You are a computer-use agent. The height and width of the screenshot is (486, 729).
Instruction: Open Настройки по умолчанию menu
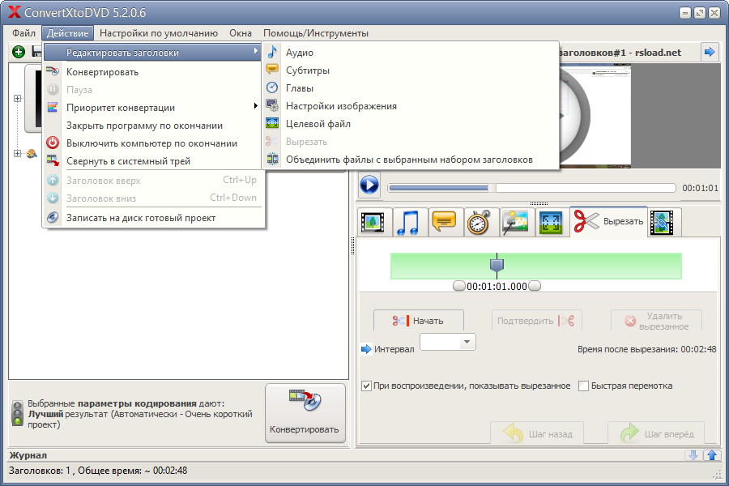pyautogui.click(x=159, y=33)
